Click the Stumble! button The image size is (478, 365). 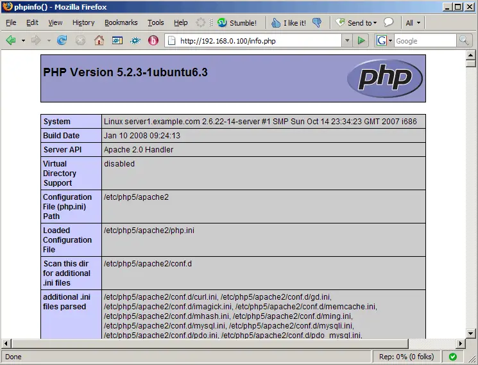tap(237, 23)
